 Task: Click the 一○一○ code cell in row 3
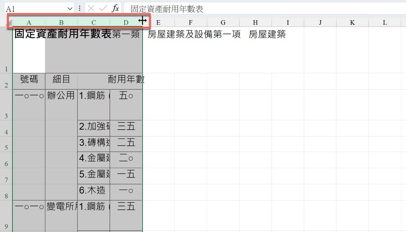tap(29, 105)
